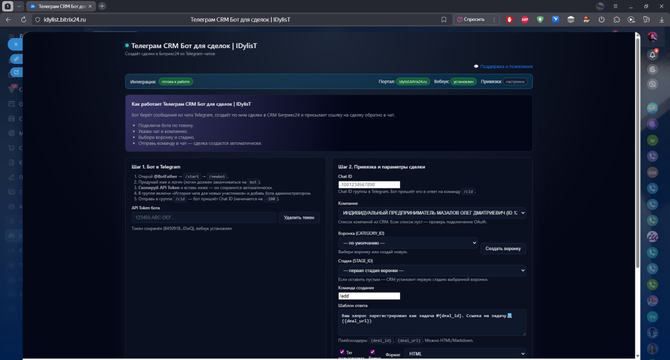Screen dimensions: 670x360
Task: Bookmark the page using the bookmark icon
Action: (x=444, y=19)
